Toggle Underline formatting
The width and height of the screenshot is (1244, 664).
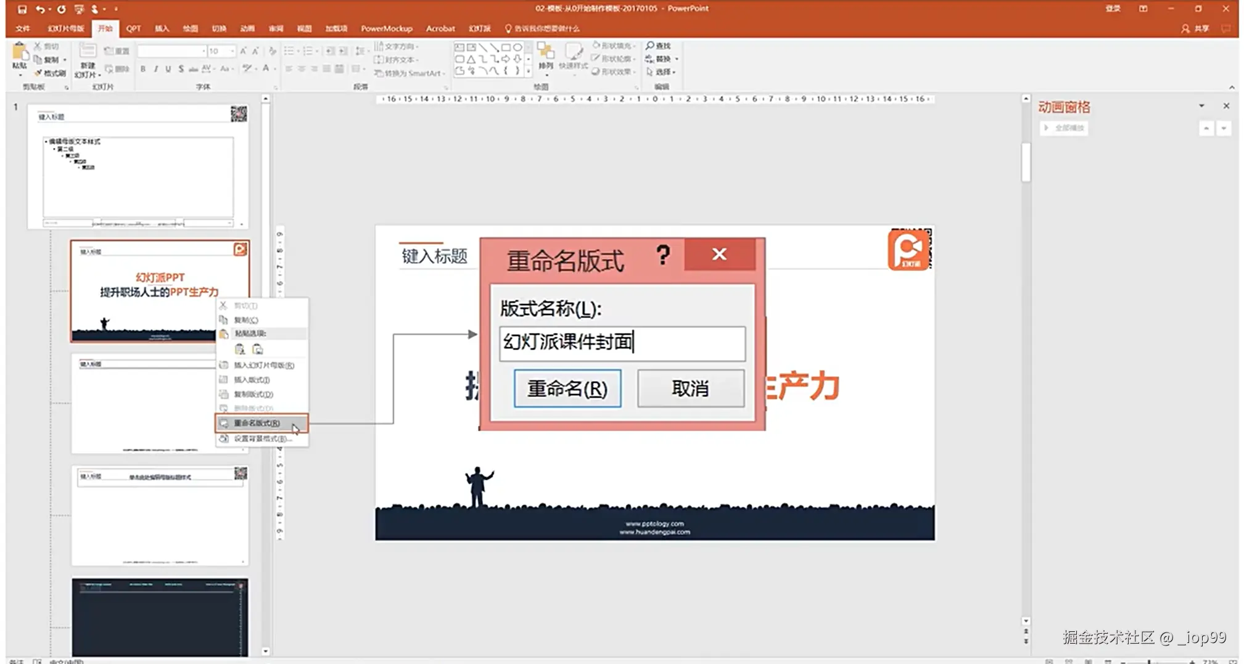pos(168,69)
